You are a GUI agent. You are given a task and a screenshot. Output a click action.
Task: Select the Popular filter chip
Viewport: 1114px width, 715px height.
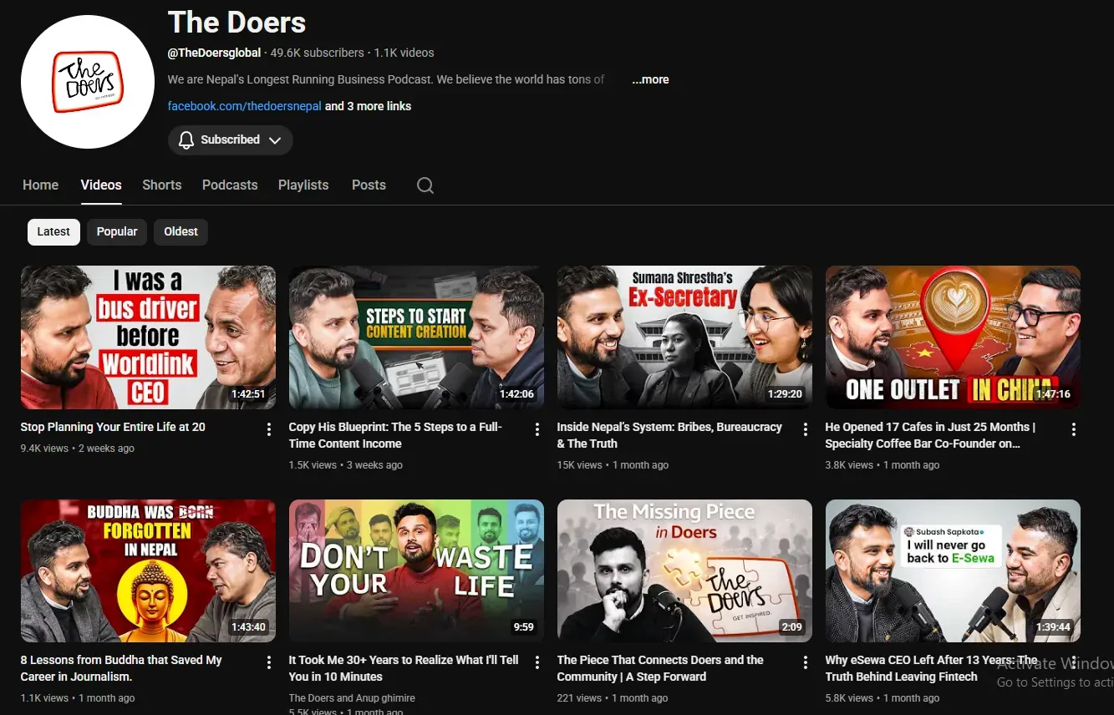[117, 231]
